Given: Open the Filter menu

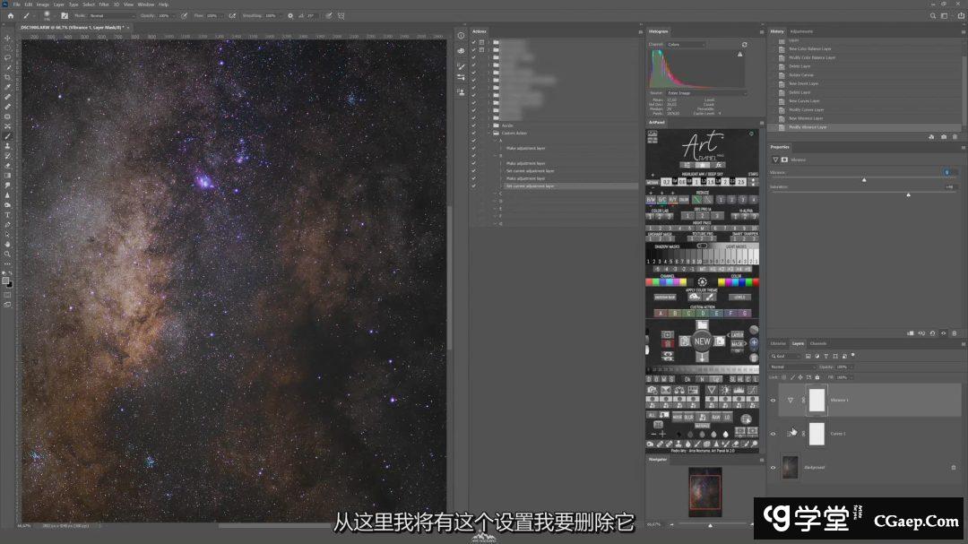Looking at the screenshot, I should tap(104, 4).
